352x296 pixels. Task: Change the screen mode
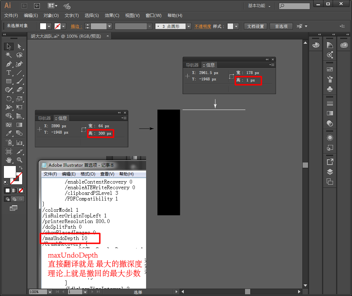(13, 208)
